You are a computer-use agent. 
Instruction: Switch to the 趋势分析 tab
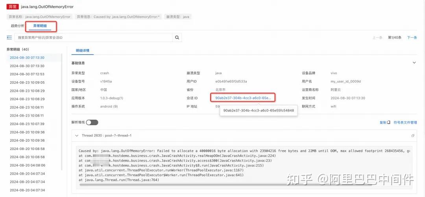coord(17,26)
